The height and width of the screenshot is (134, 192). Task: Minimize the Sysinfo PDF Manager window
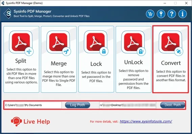[165, 3]
